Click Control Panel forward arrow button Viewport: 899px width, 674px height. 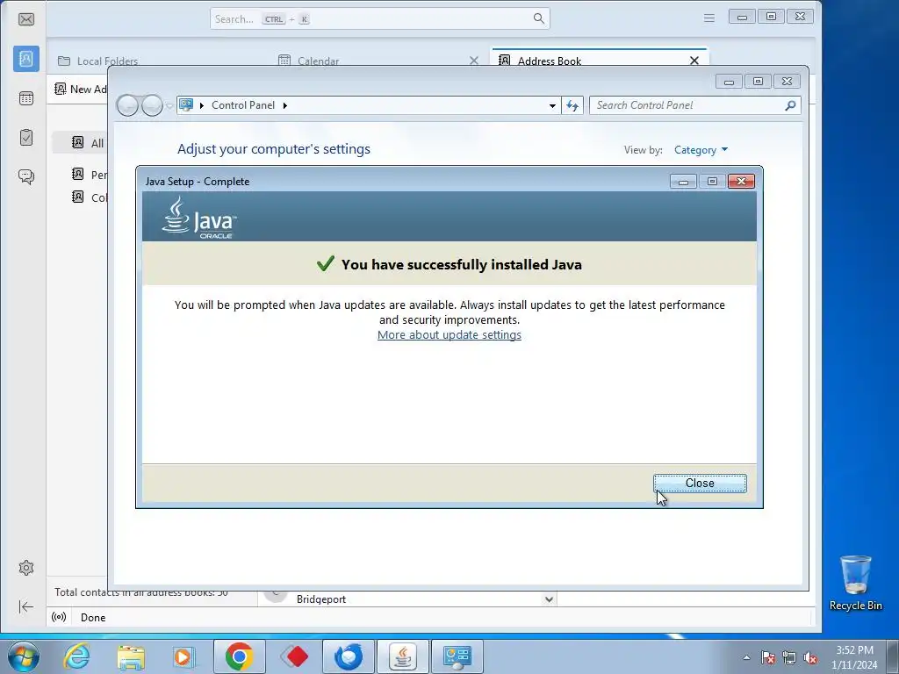click(152, 105)
